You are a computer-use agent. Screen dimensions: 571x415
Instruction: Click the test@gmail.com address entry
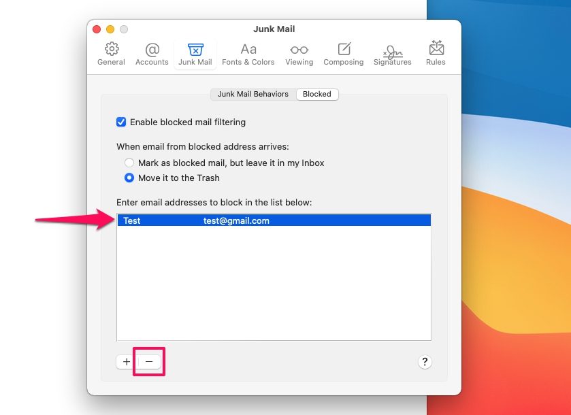[x=236, y=221]
